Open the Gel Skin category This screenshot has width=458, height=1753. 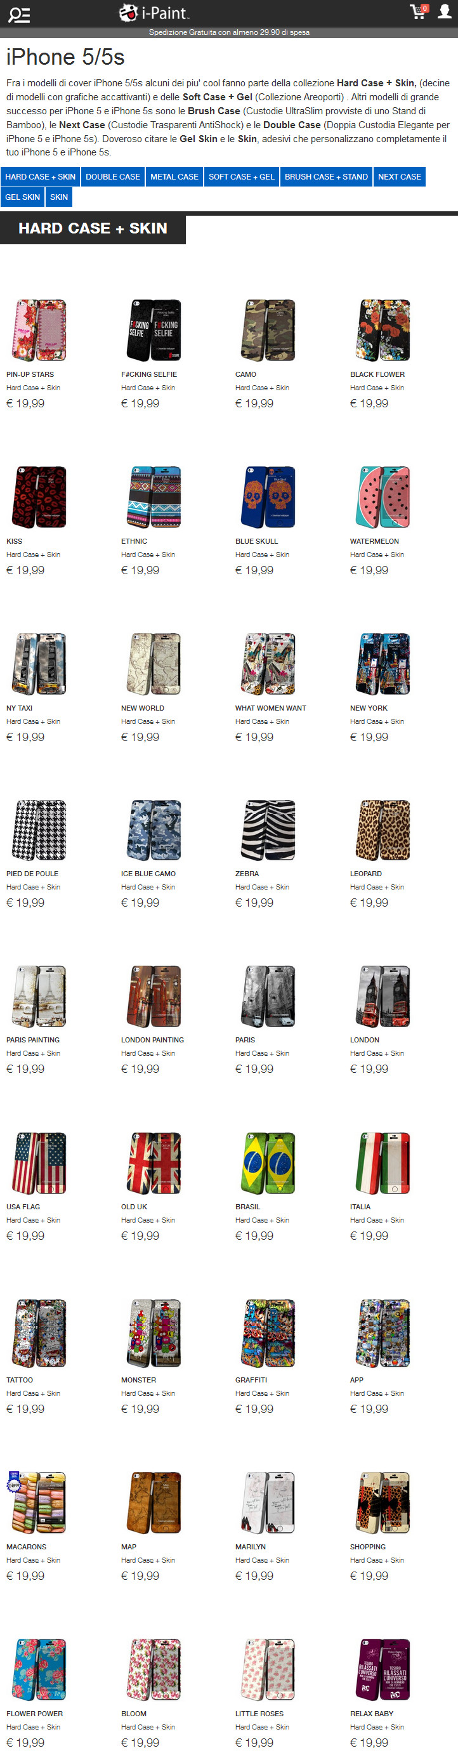click(x=22, y=197)
